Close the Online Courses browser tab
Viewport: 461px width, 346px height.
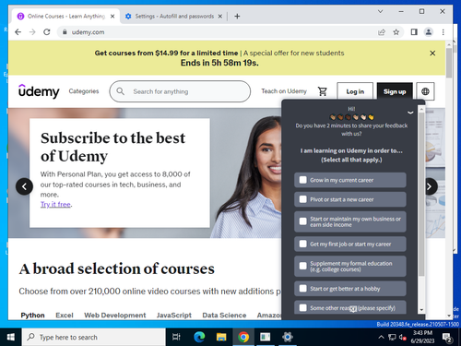coord(112,17)
